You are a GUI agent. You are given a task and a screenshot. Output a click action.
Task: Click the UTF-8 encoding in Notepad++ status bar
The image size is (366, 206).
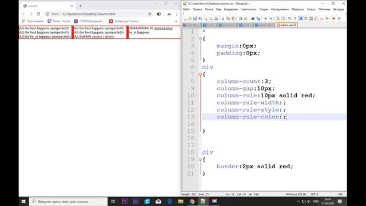click(x=315, y=194)
